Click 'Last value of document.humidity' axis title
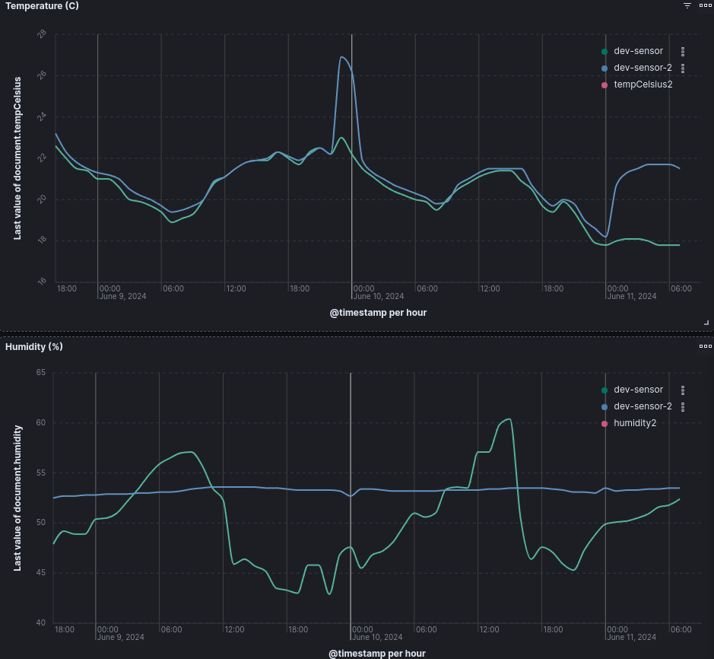Image resolution: width=714 pixels, height=659 pixels. click(17, 498)
